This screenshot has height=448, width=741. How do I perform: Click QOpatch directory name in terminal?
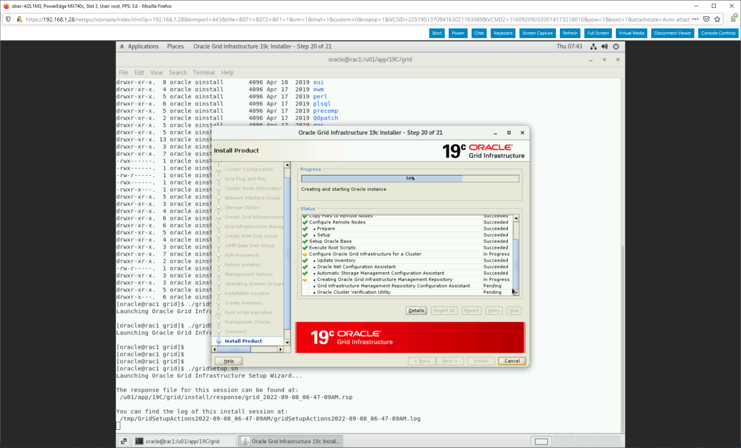(x=326, y=118)
